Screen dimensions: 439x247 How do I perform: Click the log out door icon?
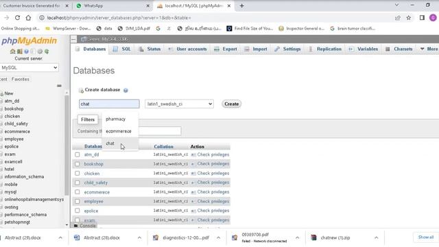point(20,51)
